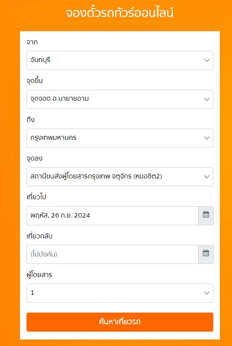Viewport: 232px width, 346px height.
Task: Click the จองตั๋วรถทัวร์ออนไลน์ page heading
Action: coord(119,13)
